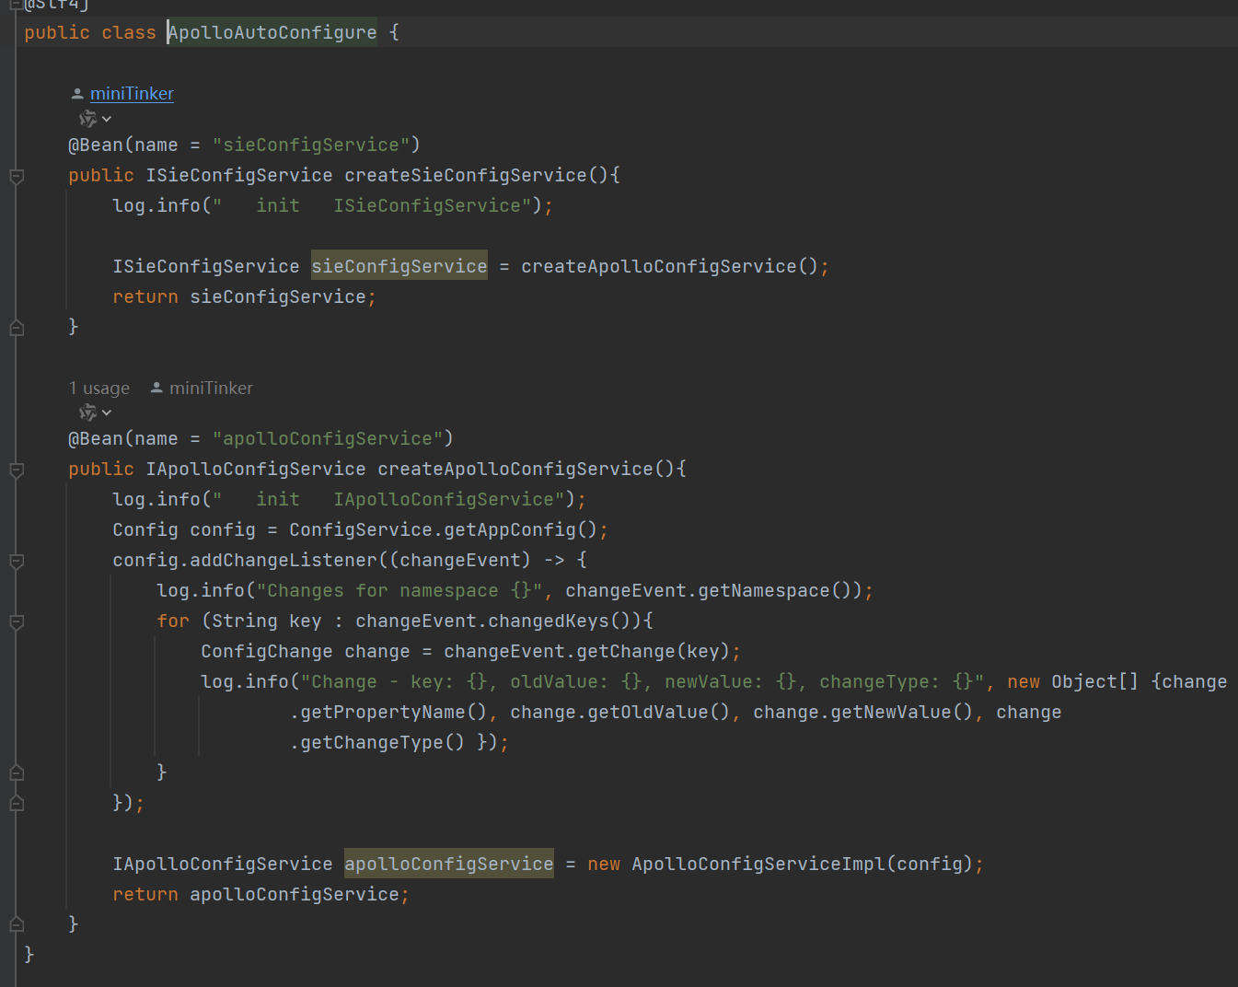The image size is (1238, 987).
Task: Click the createSieConfigService method name
Action: [466, 175]
